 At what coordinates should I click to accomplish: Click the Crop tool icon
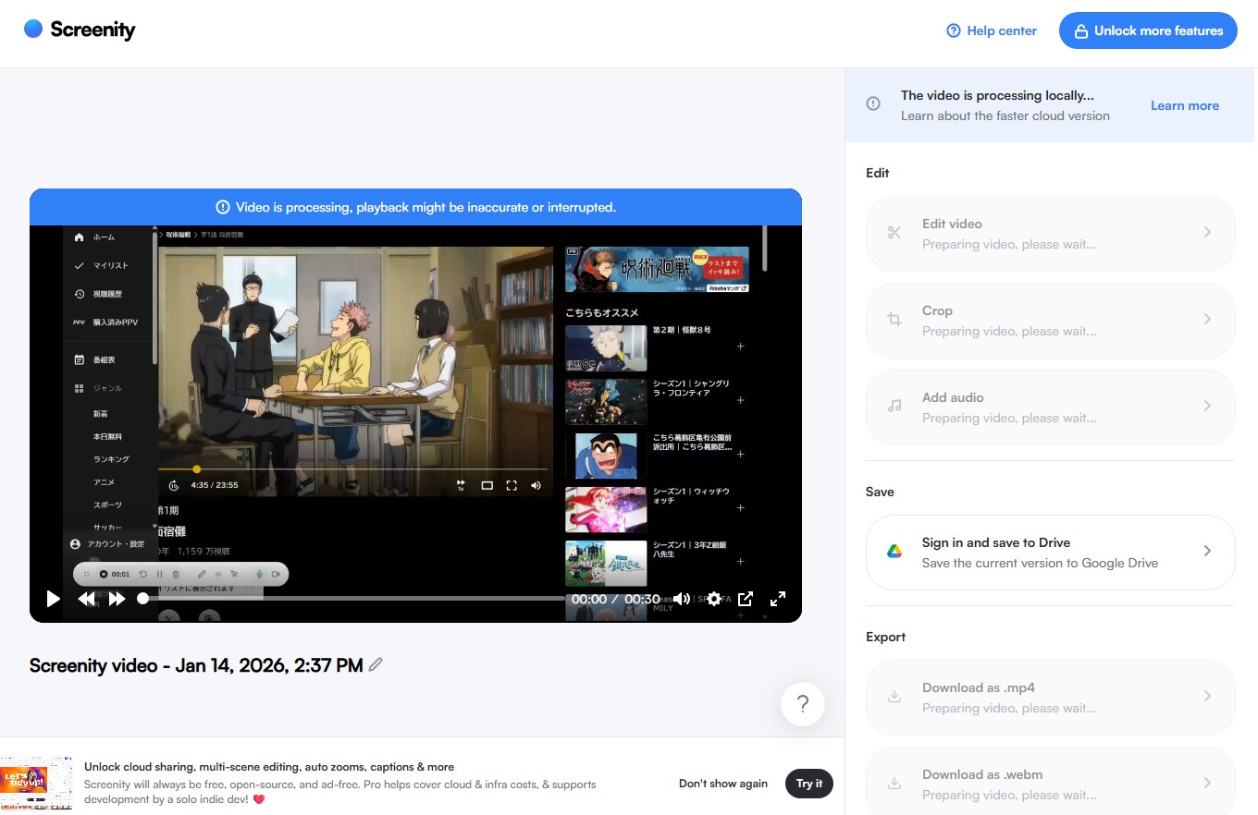[x=893, y=321]
